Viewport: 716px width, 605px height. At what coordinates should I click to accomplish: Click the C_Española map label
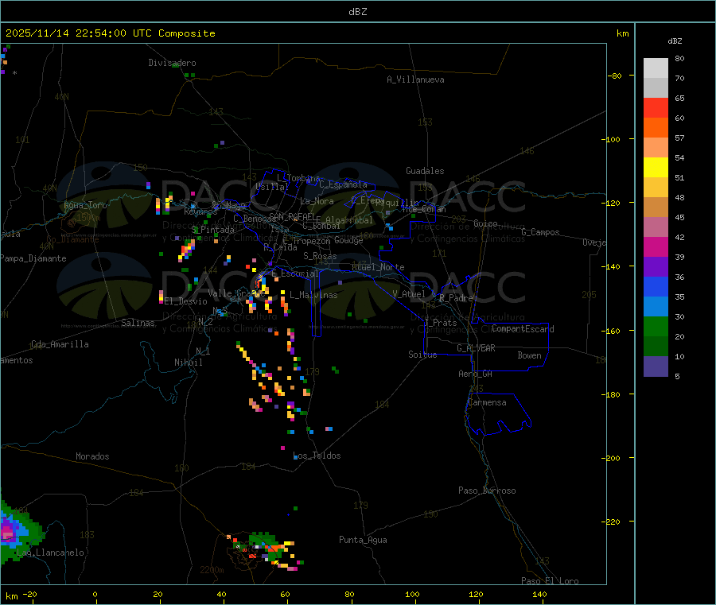coord(344,184)
